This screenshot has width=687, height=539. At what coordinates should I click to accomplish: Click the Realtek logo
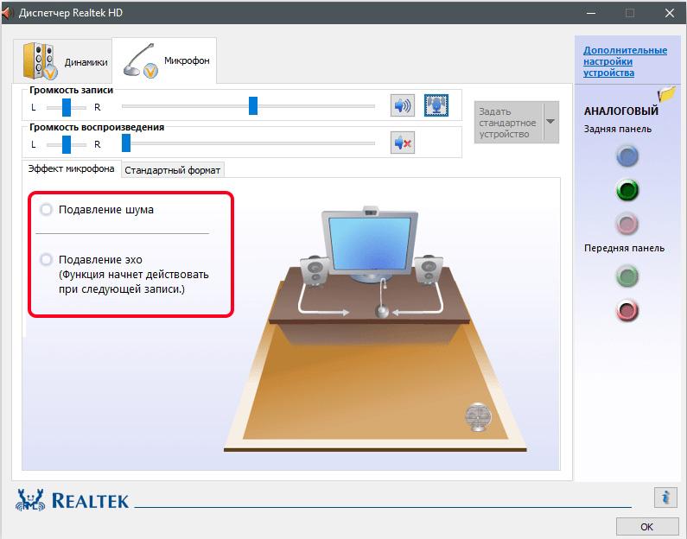coord(73,500)
